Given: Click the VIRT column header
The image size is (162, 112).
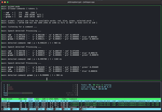Looking at the screenshot, I should [x=30, y=99].
